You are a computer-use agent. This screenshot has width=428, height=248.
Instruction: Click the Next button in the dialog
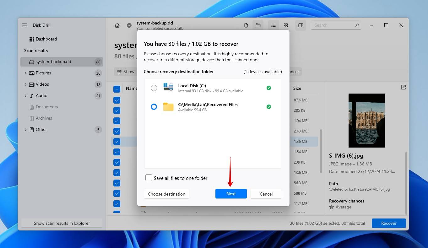pos(231,194)
